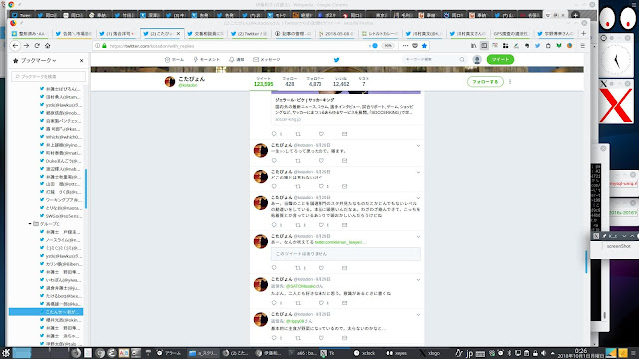Click the taskbar start menu icon
The width and height of the screenshot is (639, 359).
click(x=6, y=353)
